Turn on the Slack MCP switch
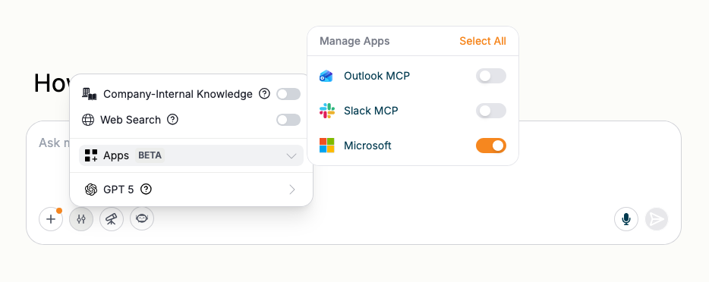This screenshot has height=282, width=709. (x=491, y=111)
